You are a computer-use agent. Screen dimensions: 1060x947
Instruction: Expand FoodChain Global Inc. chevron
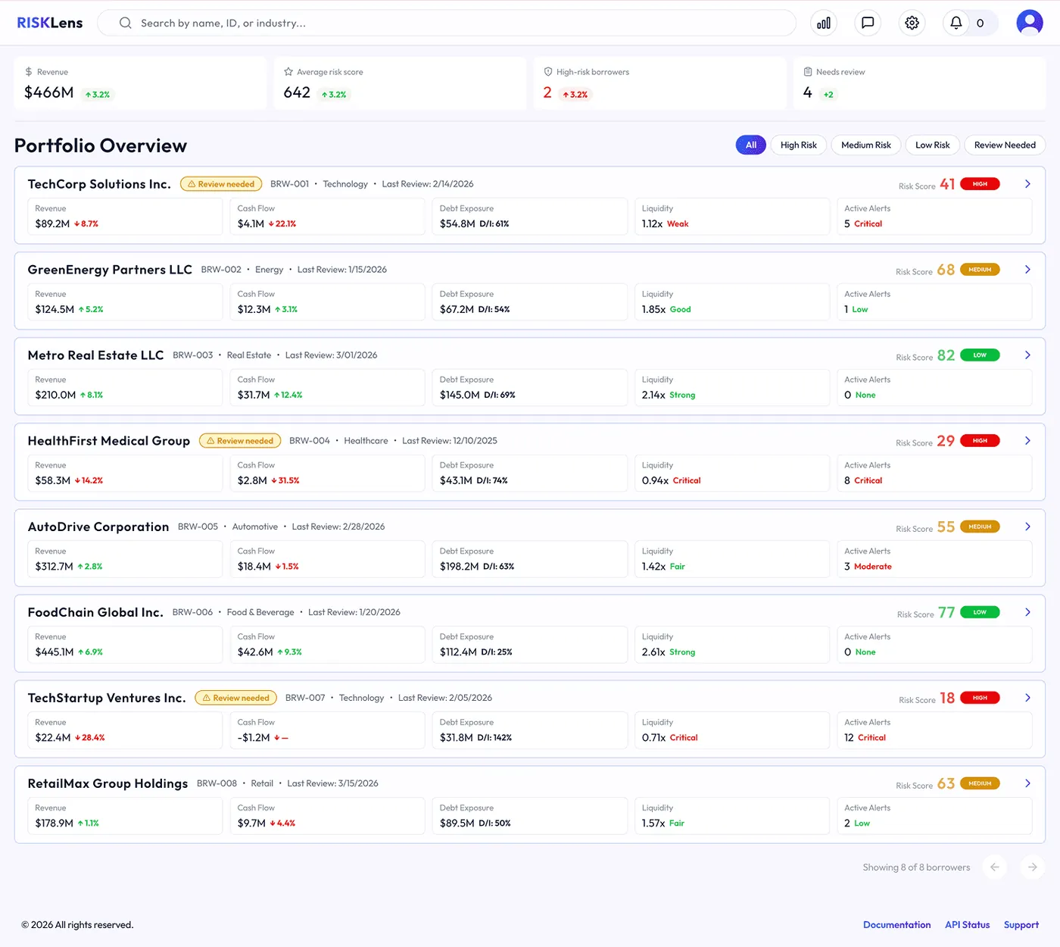1027,612
